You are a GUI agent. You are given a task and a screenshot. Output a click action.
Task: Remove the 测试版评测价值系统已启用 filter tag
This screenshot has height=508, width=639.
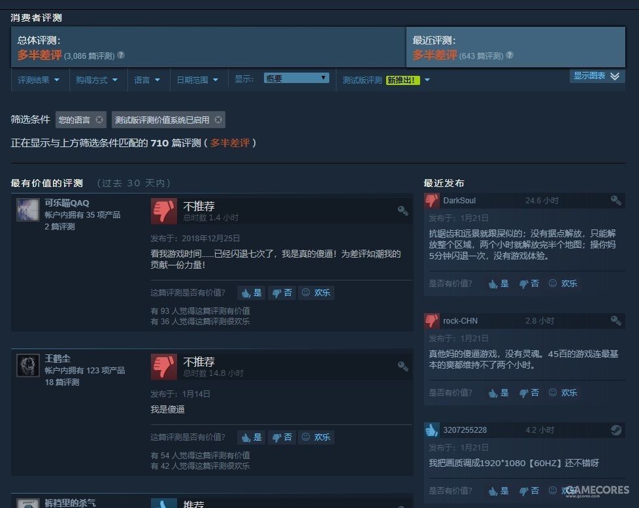[x=218, y=120]
